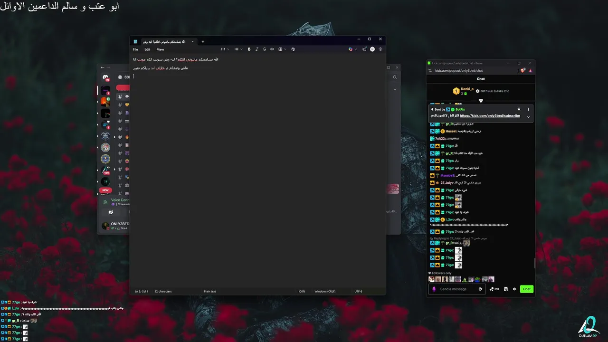The image size is (608, 342).
Task: Click the ONLY3BED user panel in Discord
Action: click(116, 226)
